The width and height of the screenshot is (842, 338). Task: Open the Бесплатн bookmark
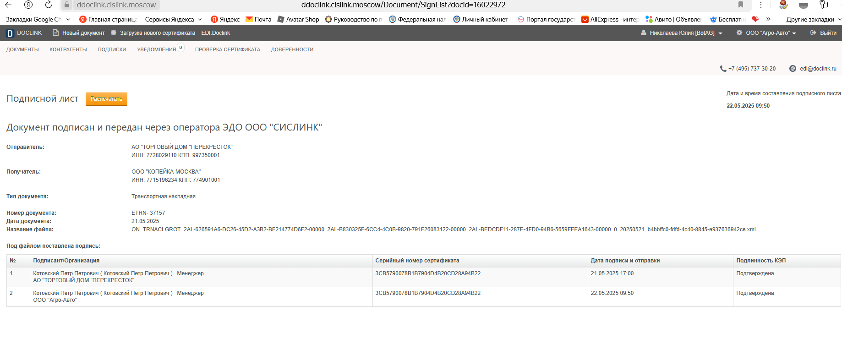click(727, 19)
